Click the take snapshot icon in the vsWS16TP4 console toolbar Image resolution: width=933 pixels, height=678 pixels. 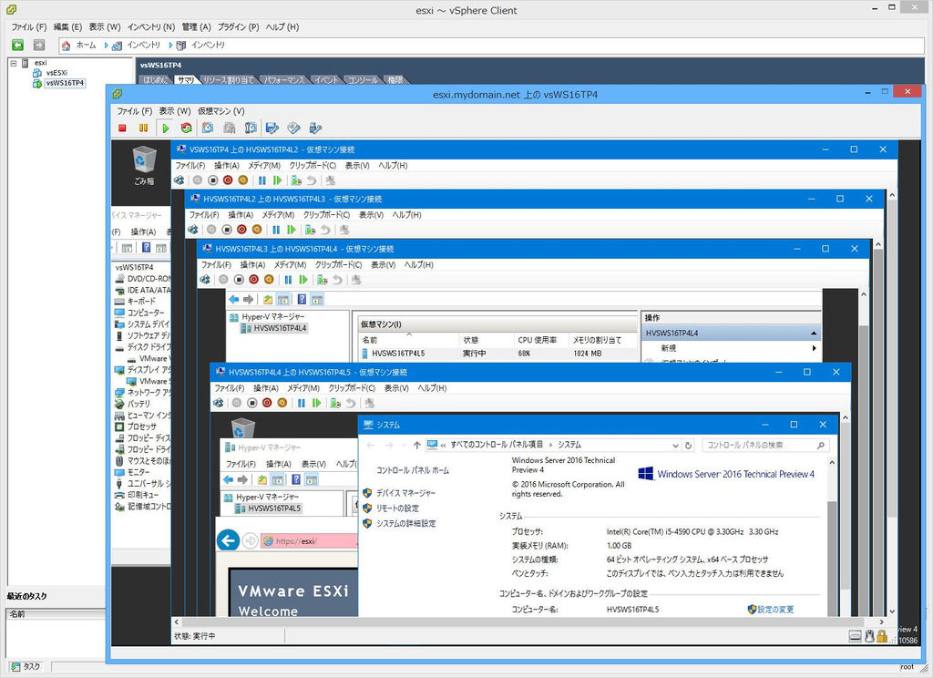(x=208, y=128)
